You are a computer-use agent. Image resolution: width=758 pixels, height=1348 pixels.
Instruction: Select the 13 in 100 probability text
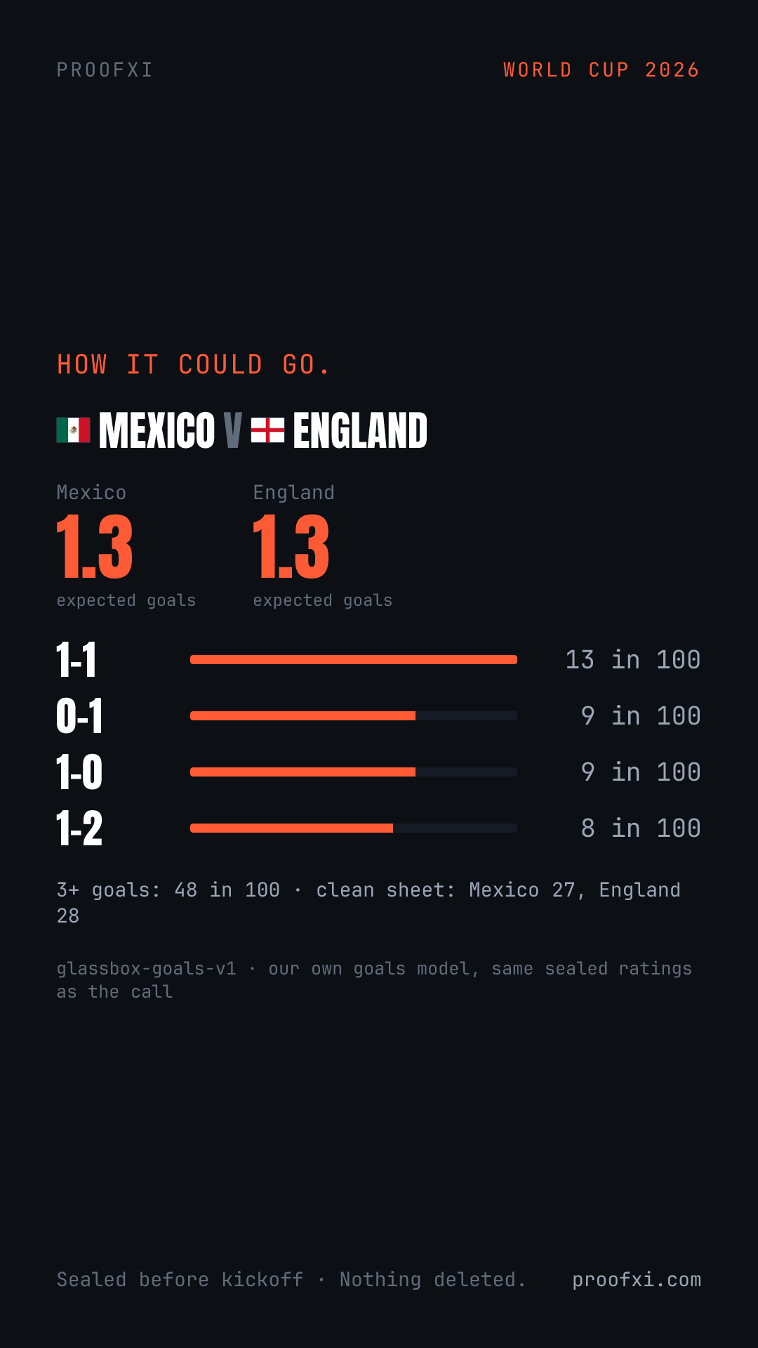tap(633, 660)
